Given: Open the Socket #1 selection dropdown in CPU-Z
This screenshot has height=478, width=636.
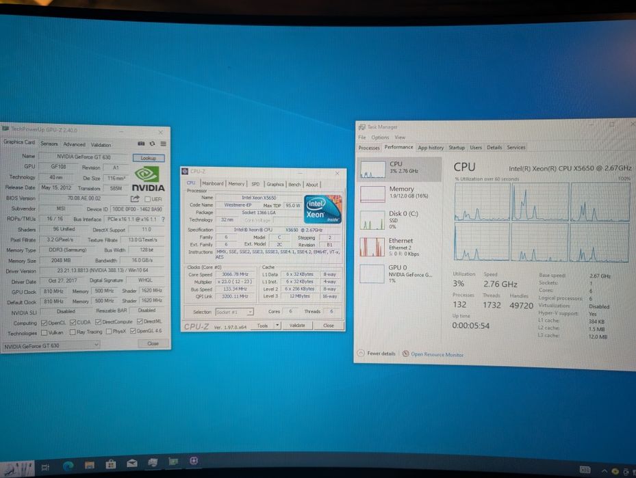Looking at the screenshot, I should 234,312.
